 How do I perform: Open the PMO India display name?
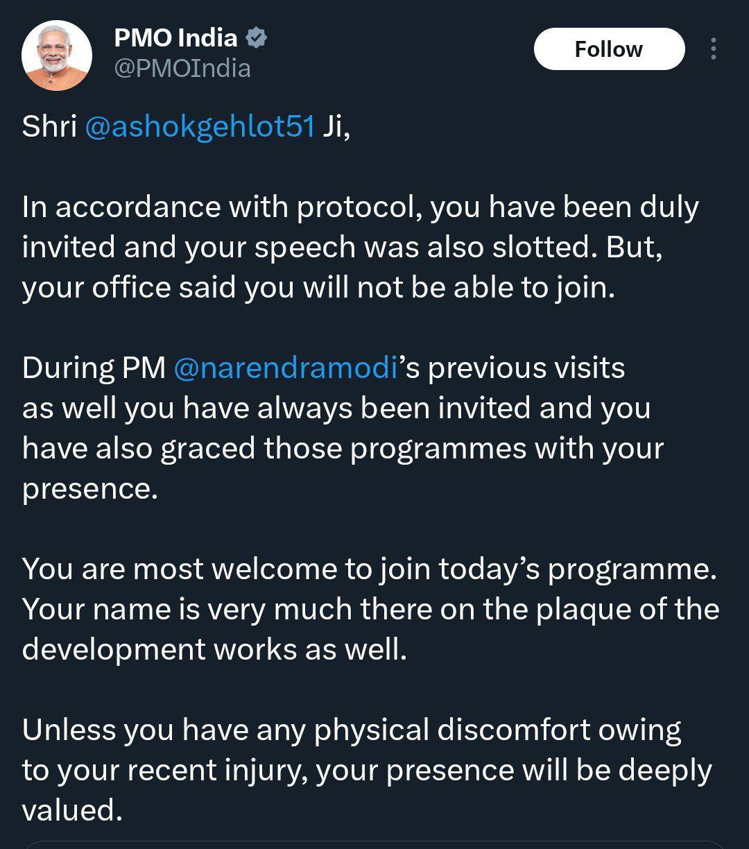176,38
